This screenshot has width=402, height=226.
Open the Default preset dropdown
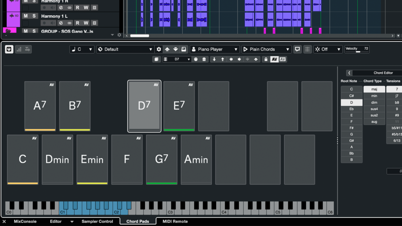125,49
